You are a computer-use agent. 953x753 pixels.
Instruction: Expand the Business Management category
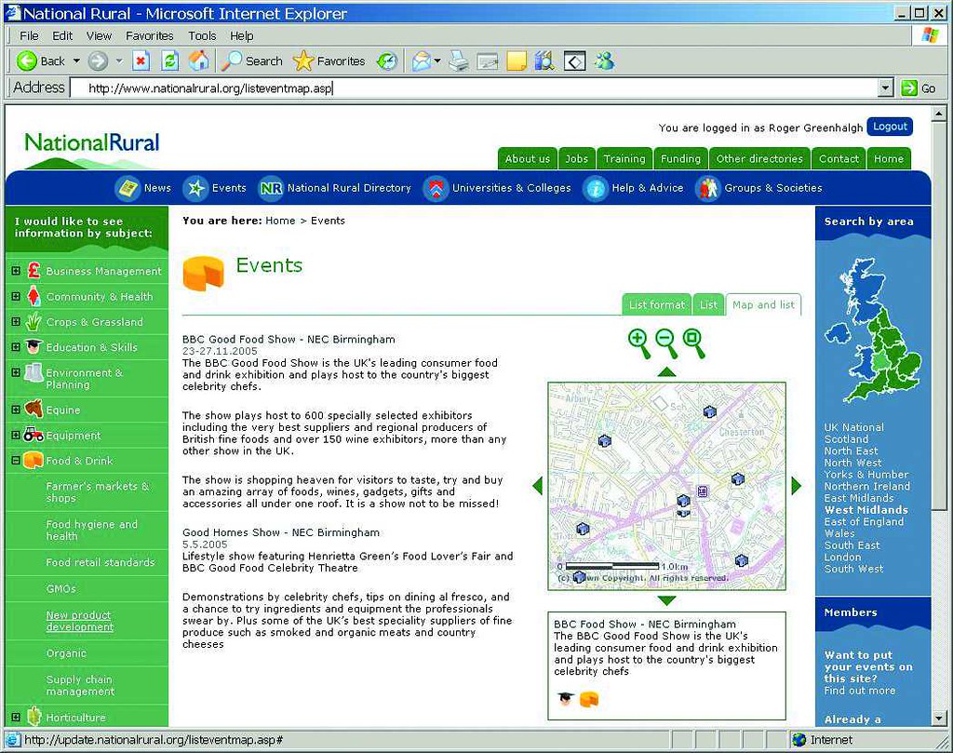(x=16, y=271)
